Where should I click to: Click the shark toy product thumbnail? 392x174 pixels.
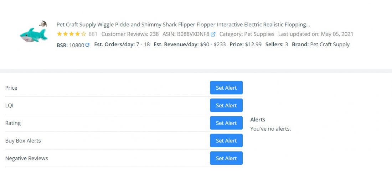[34, 35]
